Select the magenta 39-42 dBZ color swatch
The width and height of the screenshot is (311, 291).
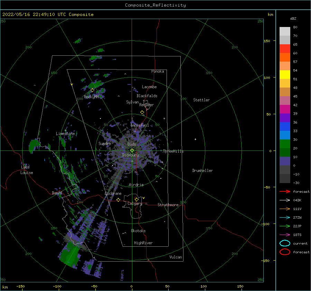[x=285, y=109]
